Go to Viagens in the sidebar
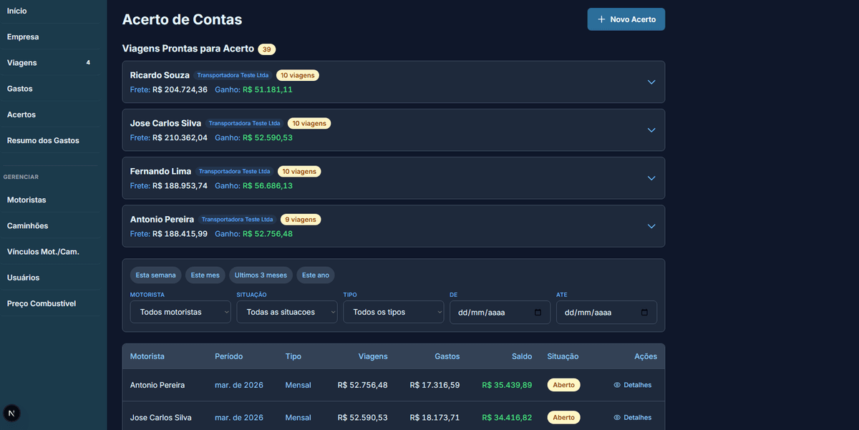 [x=22, y=63]
